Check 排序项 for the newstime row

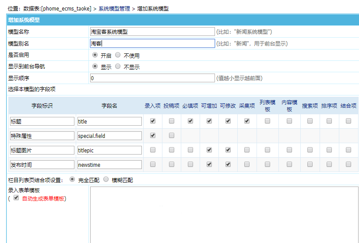point(329,164)
